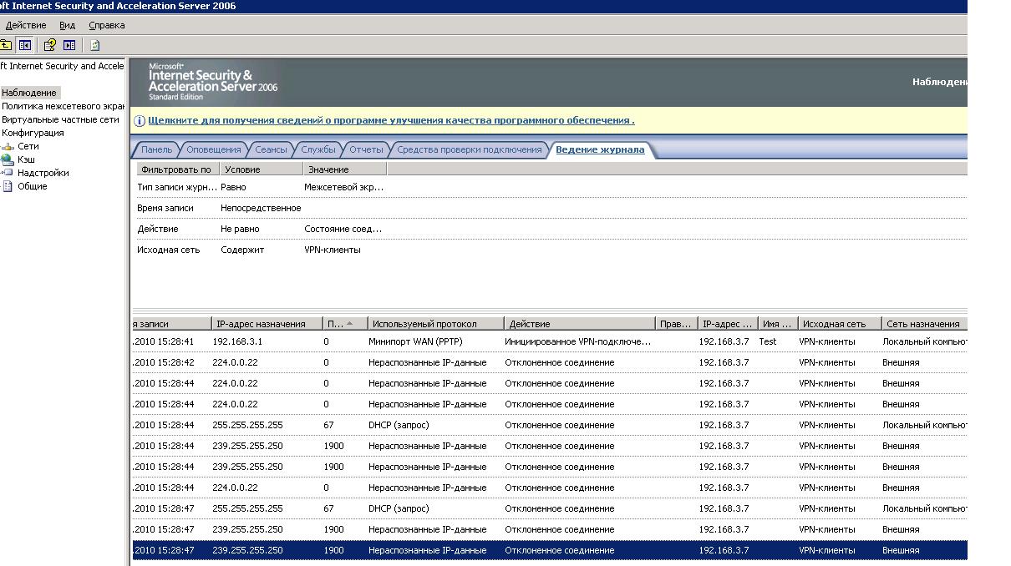Viewport: 1011px width, 566px height.
Task: Select the Минипорт WAN (PPTP) log entry
Action: point(550,341)
